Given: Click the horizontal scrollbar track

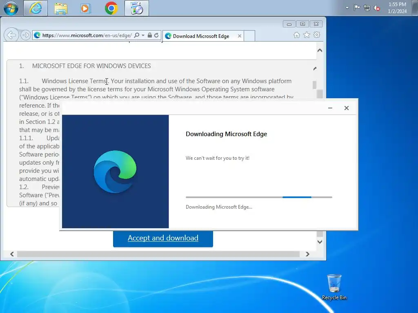Looking at the screenshot, I should click(x=158, y=254).
